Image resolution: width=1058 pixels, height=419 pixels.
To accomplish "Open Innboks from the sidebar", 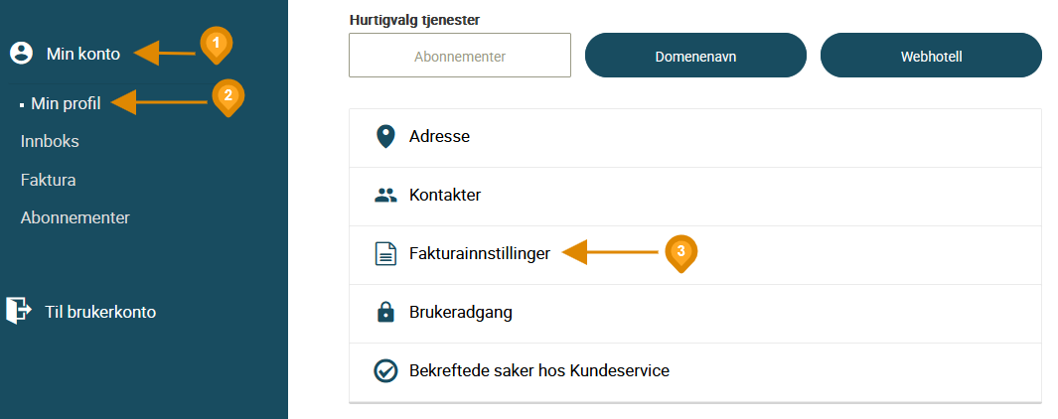I will (x=50, y=142).
